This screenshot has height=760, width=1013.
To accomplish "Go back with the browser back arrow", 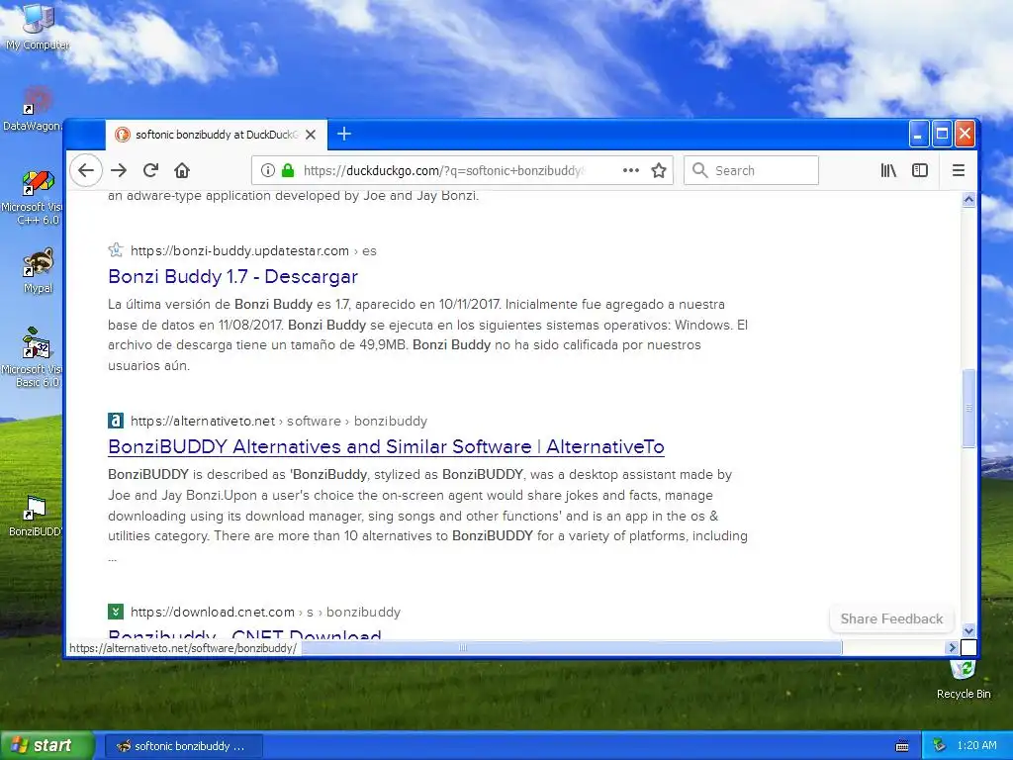I will click(86, 170).
